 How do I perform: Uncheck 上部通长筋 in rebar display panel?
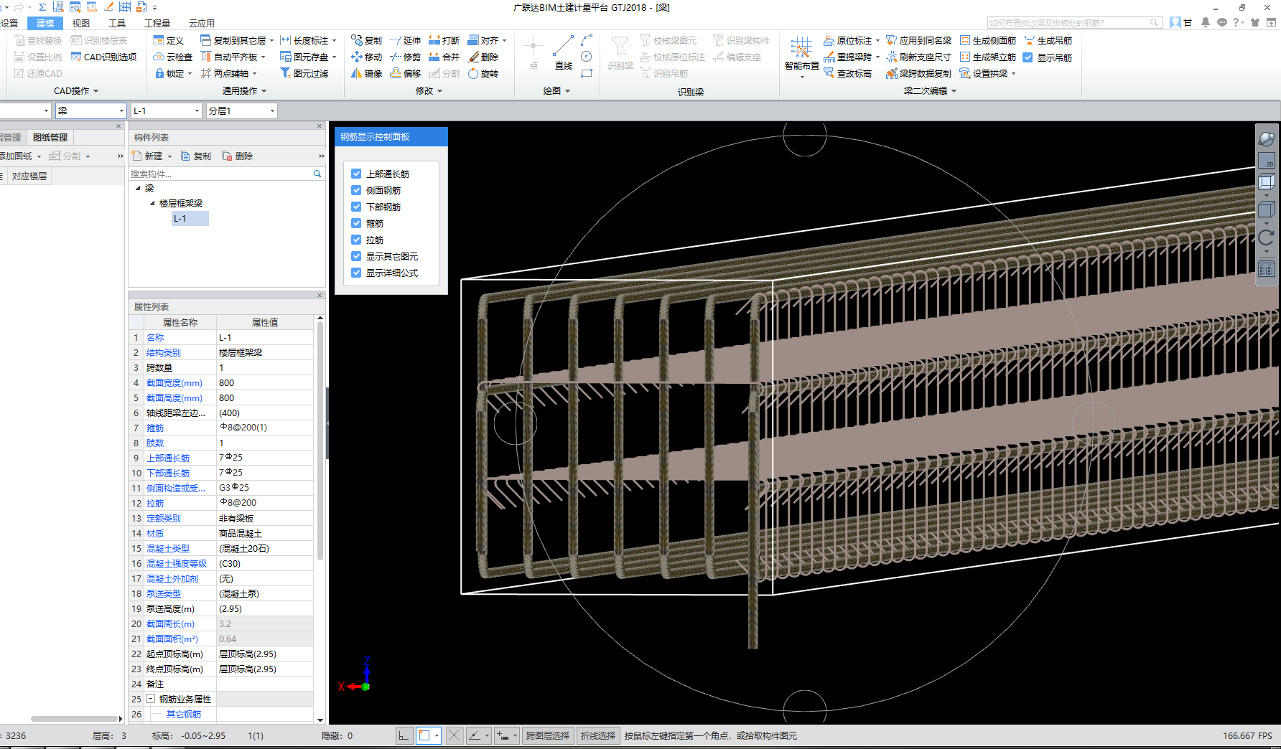356,174
